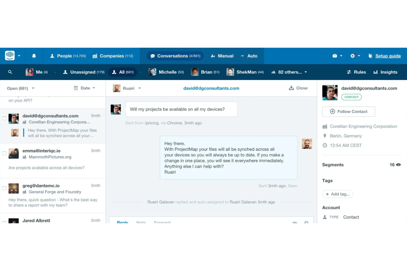407x271 pixels.
Task: Click the export/download icon next to Close
Action: click(291, 88)
